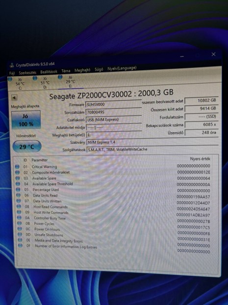Click the NVM Express 1.4 standard field
The image size is (228, 305).
coord(152,142)
